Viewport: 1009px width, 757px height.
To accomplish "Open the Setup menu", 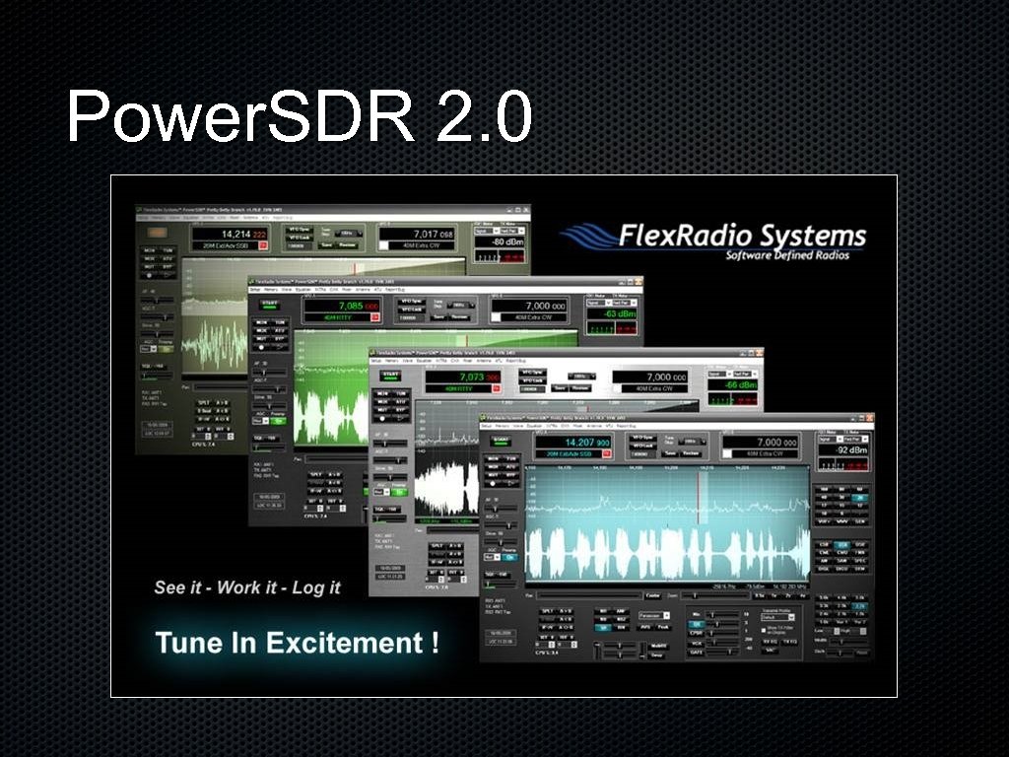I will (485, 426).
